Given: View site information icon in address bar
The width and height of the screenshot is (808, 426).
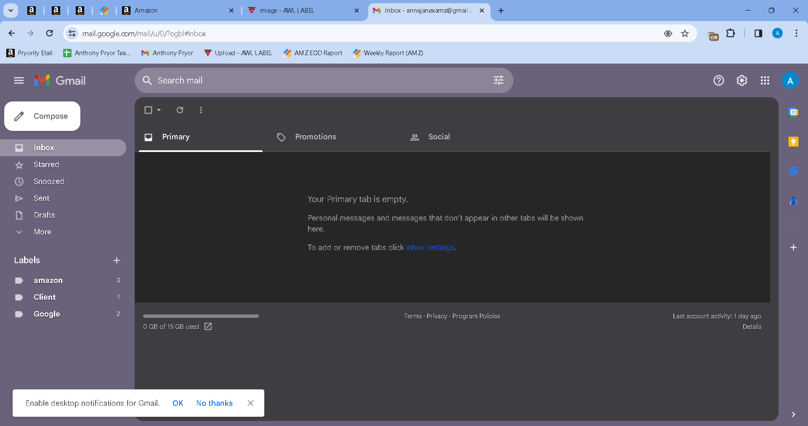Looking at the screenshot, I should click(72, 33).
